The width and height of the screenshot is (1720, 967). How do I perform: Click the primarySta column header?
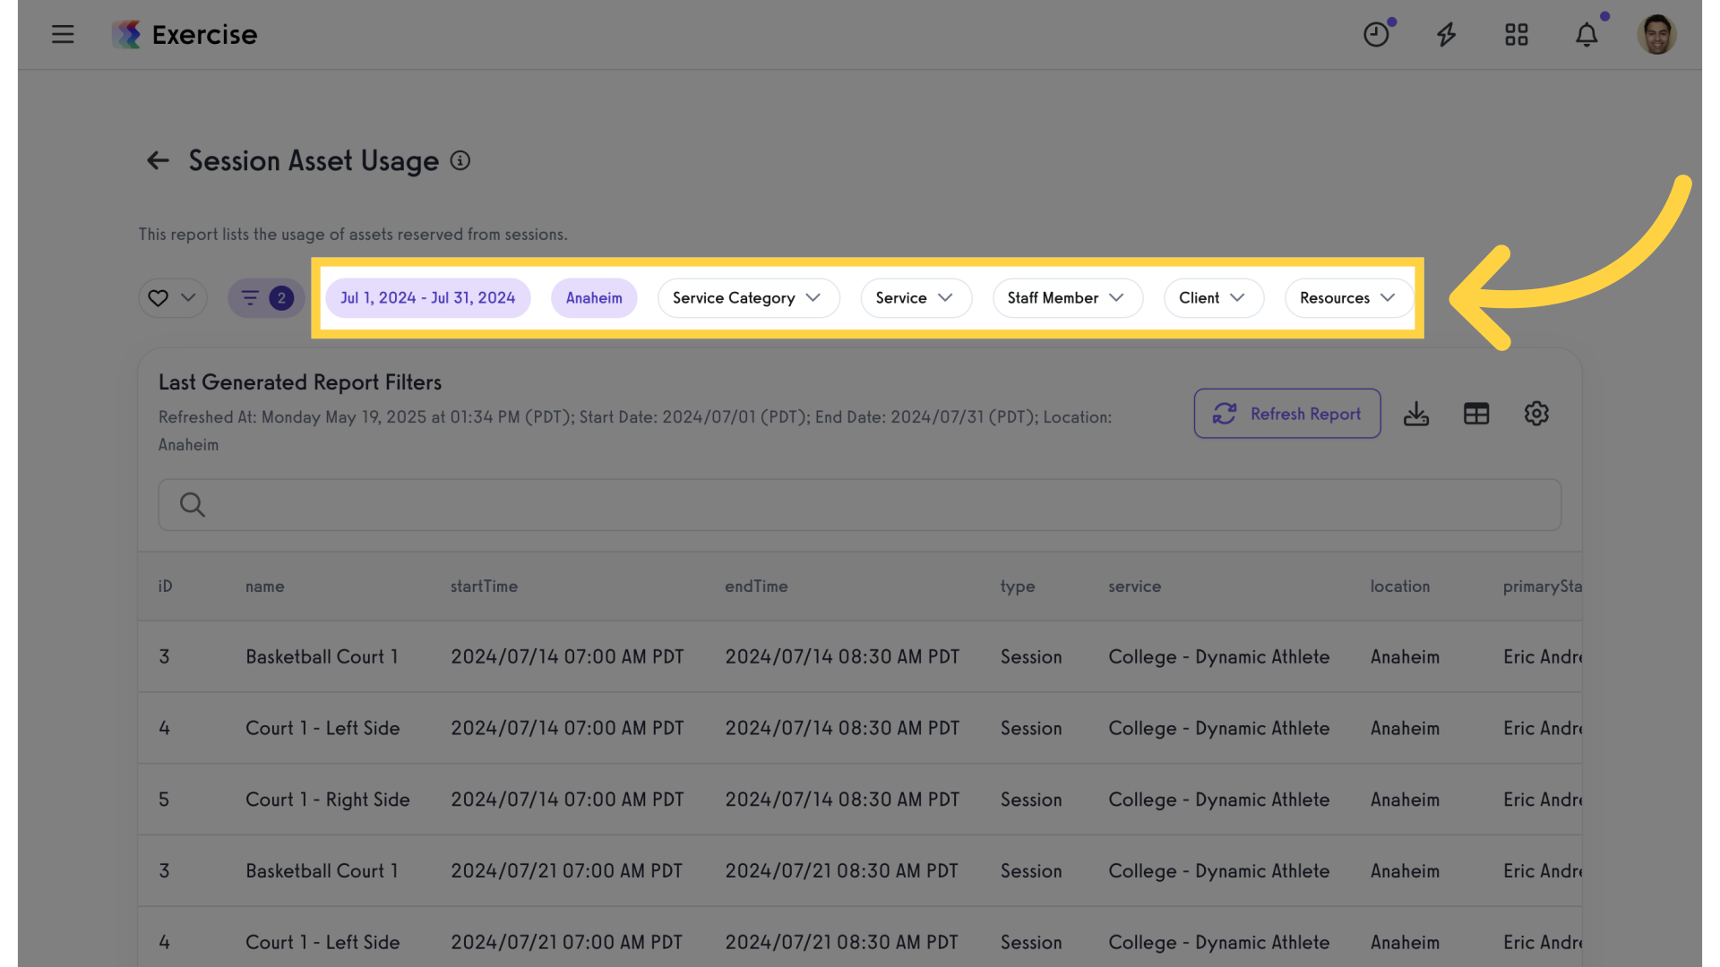point(1542,586)
